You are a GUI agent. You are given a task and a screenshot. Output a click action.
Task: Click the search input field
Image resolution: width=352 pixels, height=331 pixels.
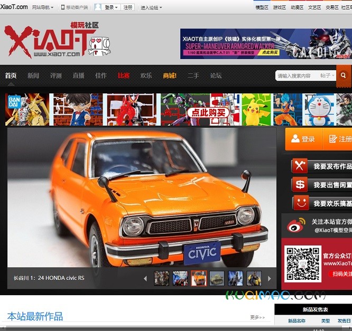pyautogui.click(x=297, y=75)
